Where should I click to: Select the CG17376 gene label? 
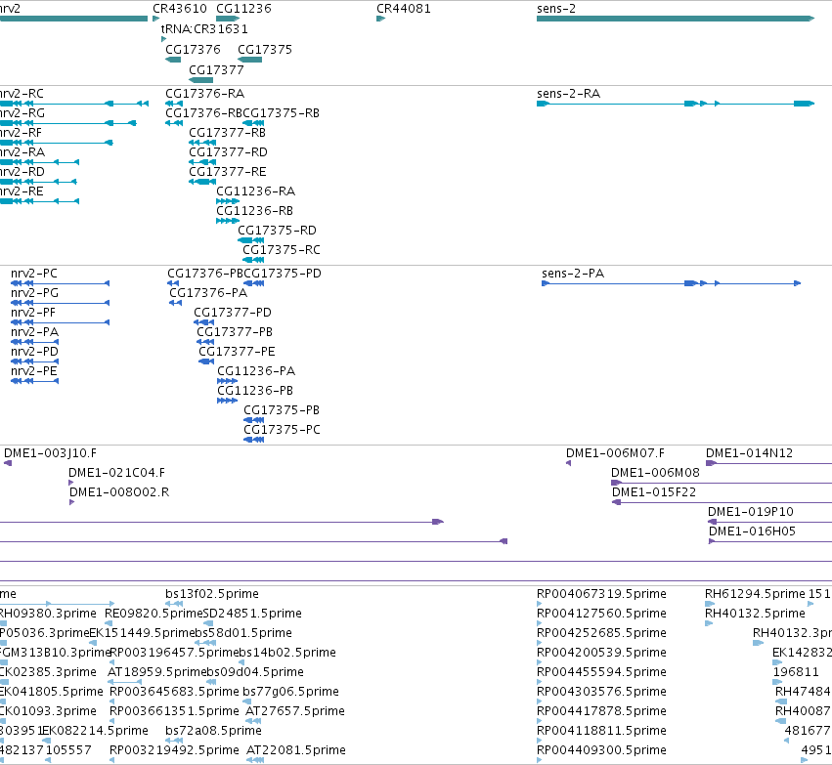pyautogui.click(x=193, y=49)
